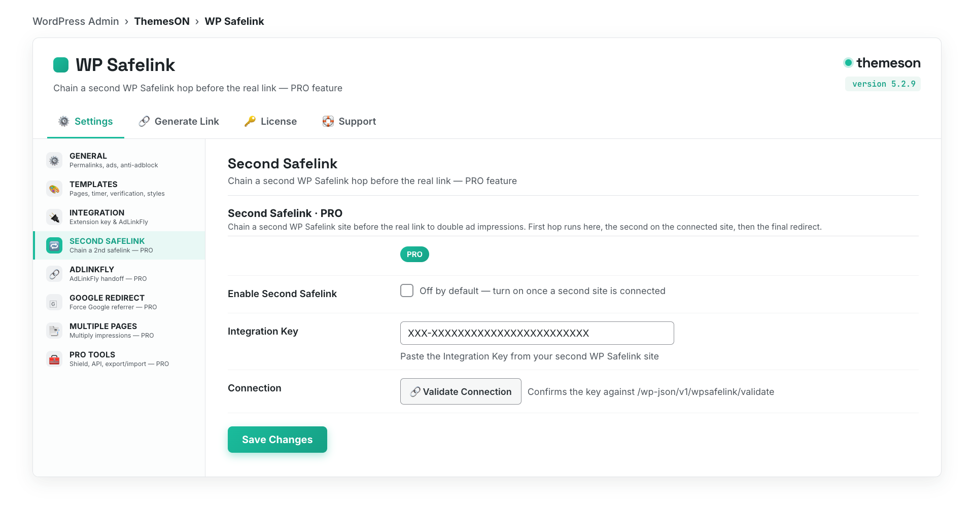The height and width of the screenshot is (508, 974).
Task: Click the 'Second Safelink' main heading
Action: [283, 164]
